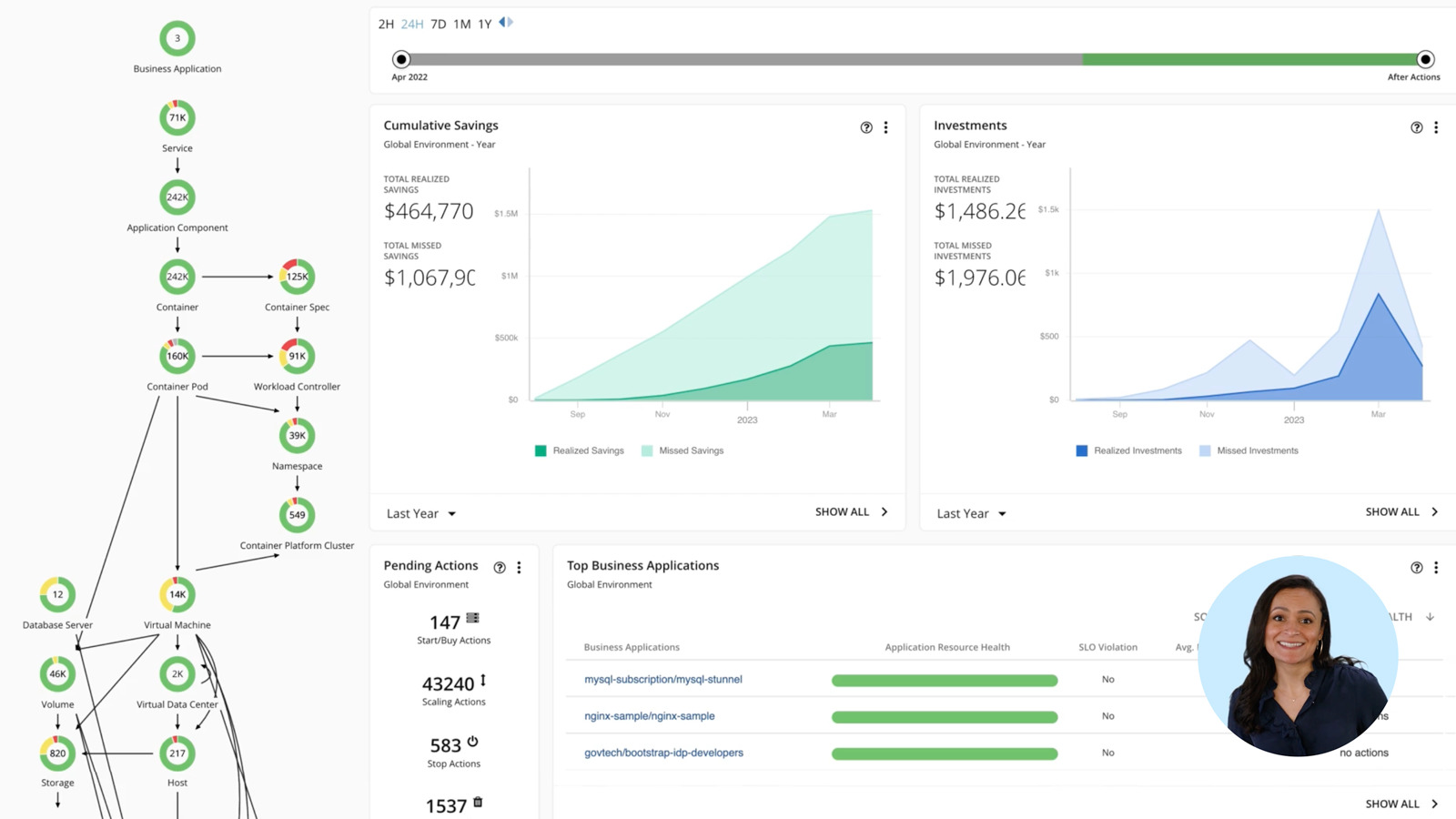Viewport: 1456px width, 819px height.
Task: Open mysql-subscription/mysql-stunnel application link
Action: click(662, 679)
